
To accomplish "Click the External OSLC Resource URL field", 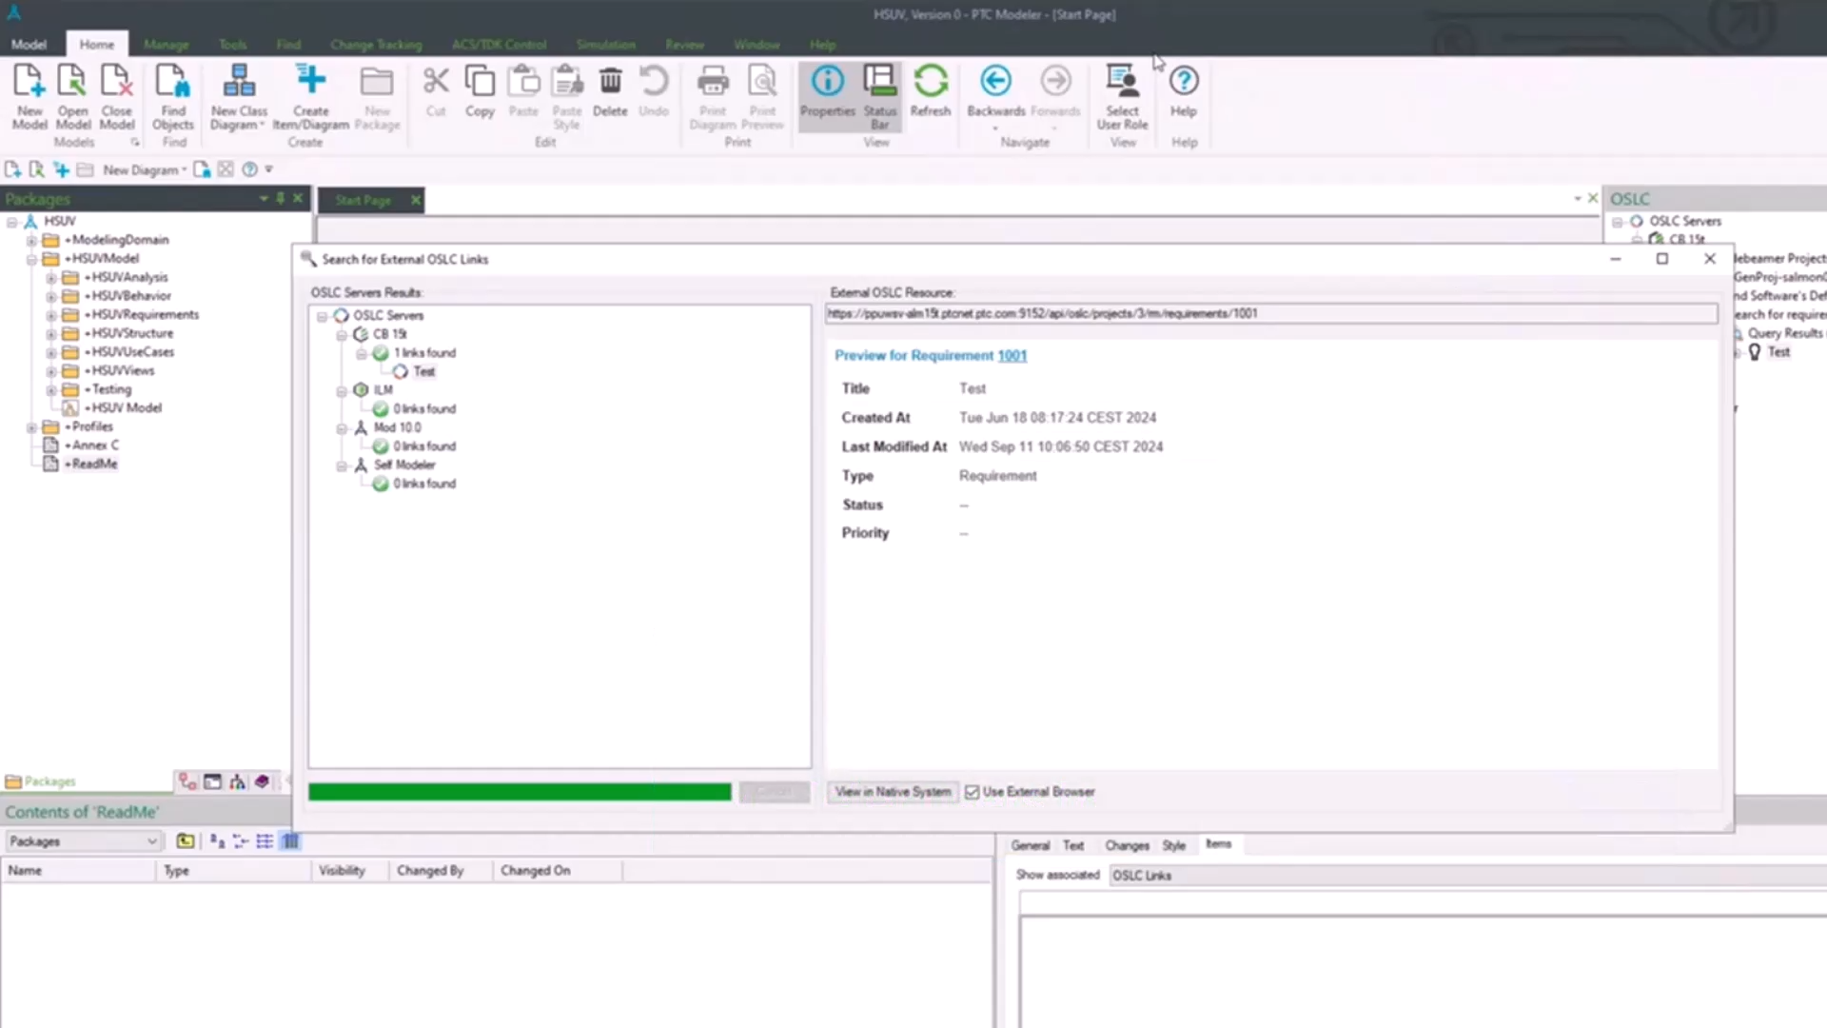I will coord(1271,313).
